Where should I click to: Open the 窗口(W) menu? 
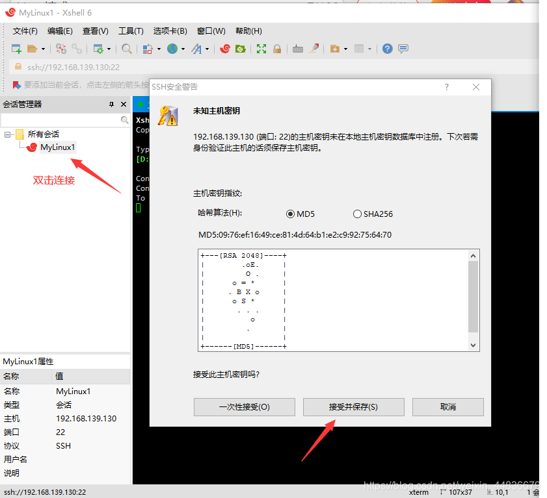(211, 31)
